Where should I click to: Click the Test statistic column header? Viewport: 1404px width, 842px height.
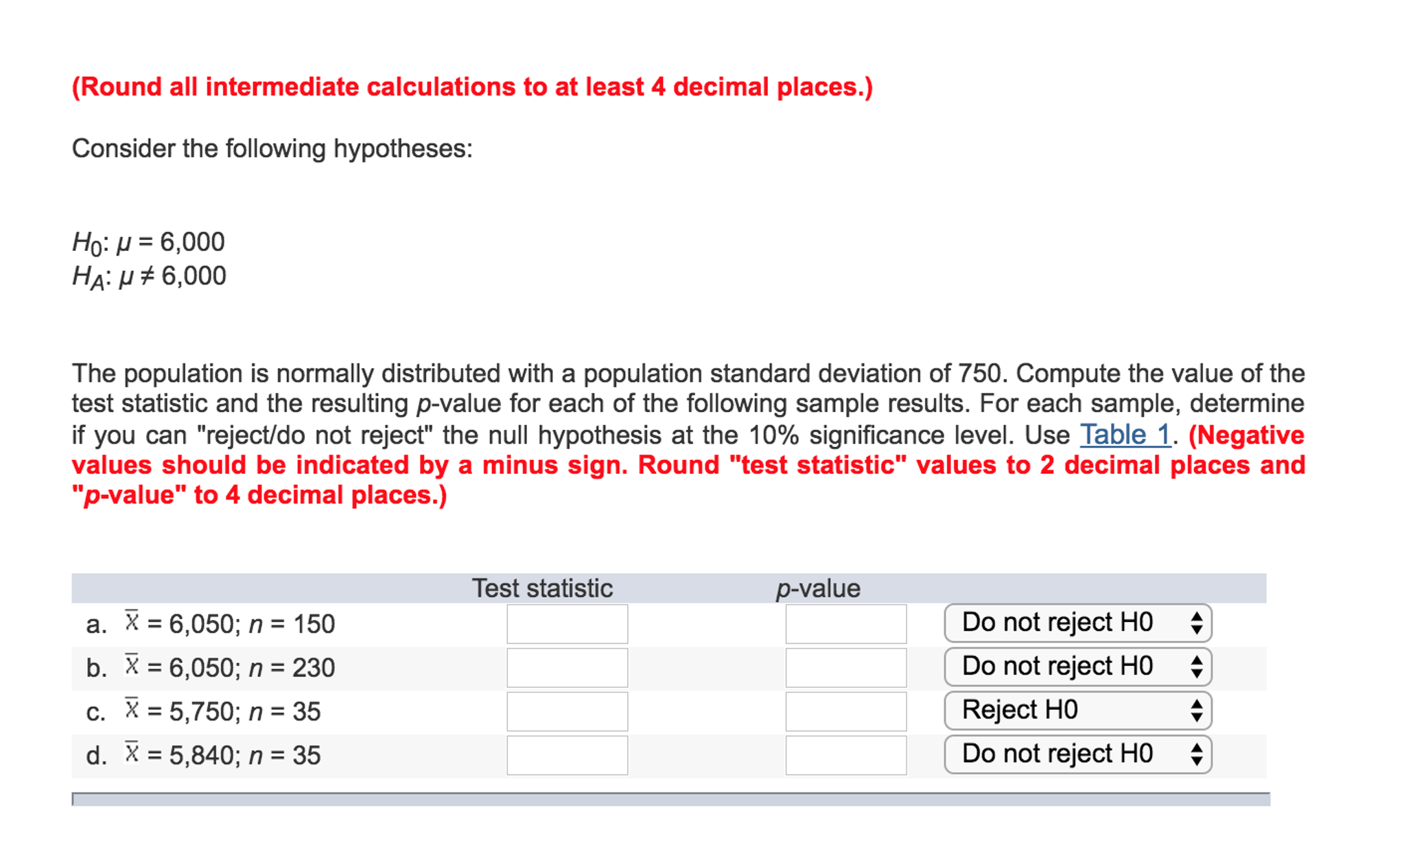pos(541,588)
